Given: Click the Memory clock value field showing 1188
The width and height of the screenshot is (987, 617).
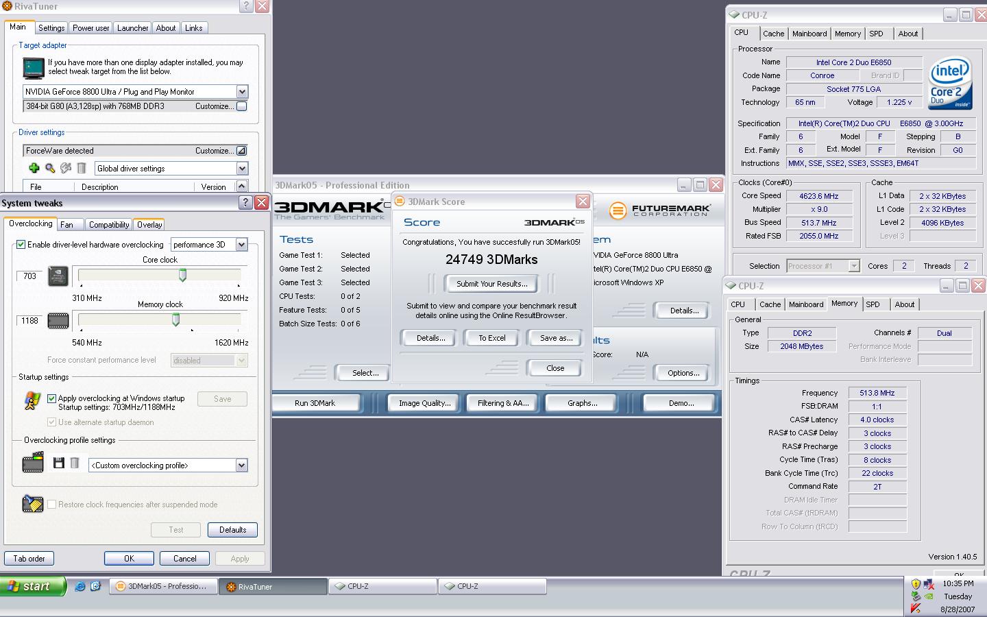Looking at the screenshot, I should click(30, 321).
